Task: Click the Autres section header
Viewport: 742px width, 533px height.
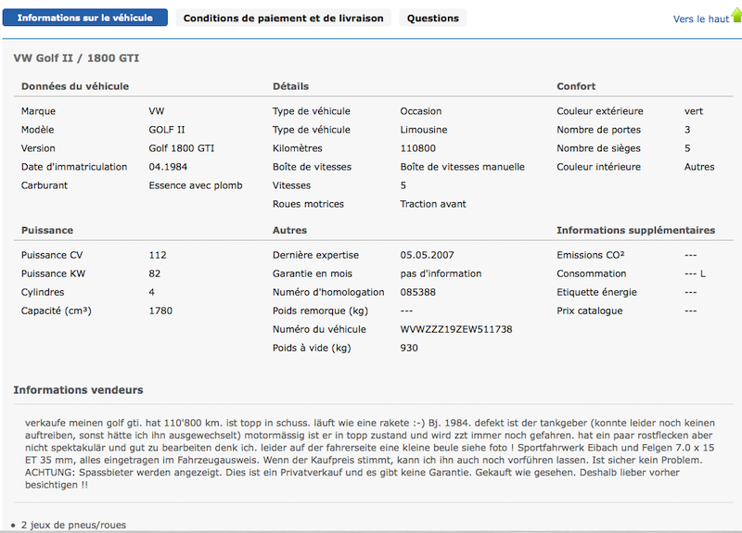Action: pos(289,230)
